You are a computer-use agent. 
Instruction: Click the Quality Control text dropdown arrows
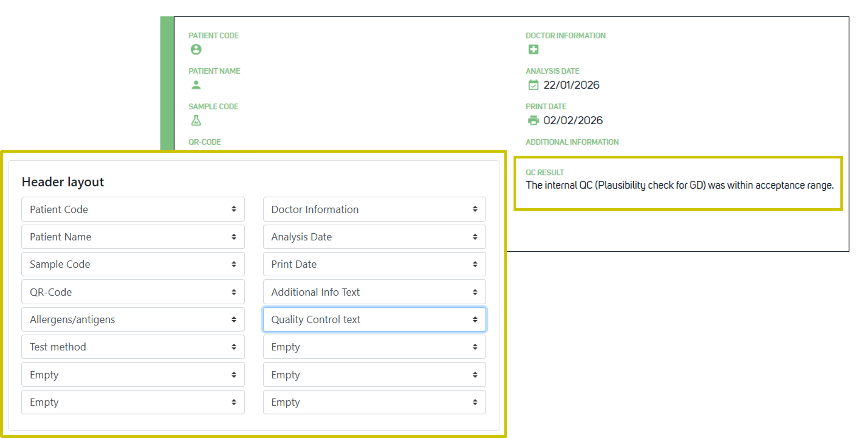475,319
